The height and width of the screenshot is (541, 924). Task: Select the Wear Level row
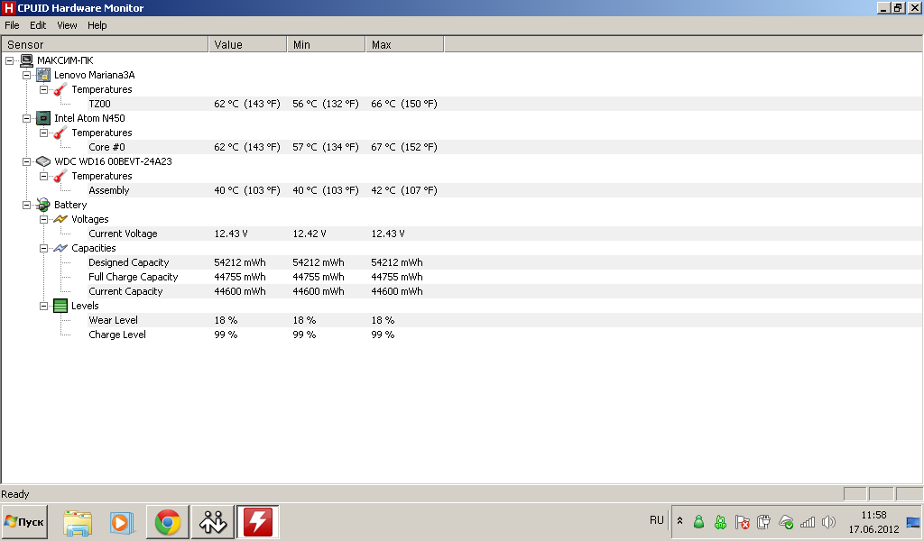pos(113,320)
